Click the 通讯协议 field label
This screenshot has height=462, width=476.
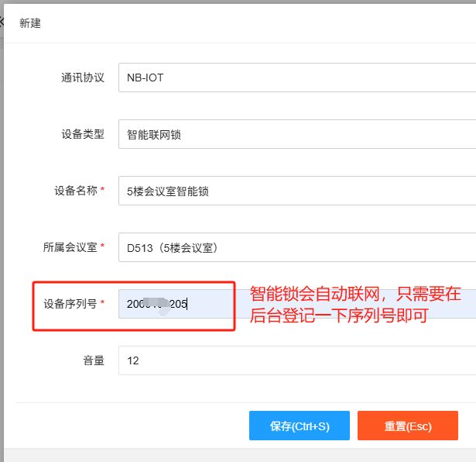coord(83,78)
